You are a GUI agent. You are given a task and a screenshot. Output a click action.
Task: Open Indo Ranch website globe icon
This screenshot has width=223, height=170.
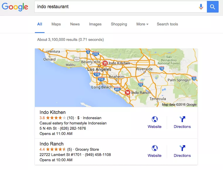click(154, 148)
